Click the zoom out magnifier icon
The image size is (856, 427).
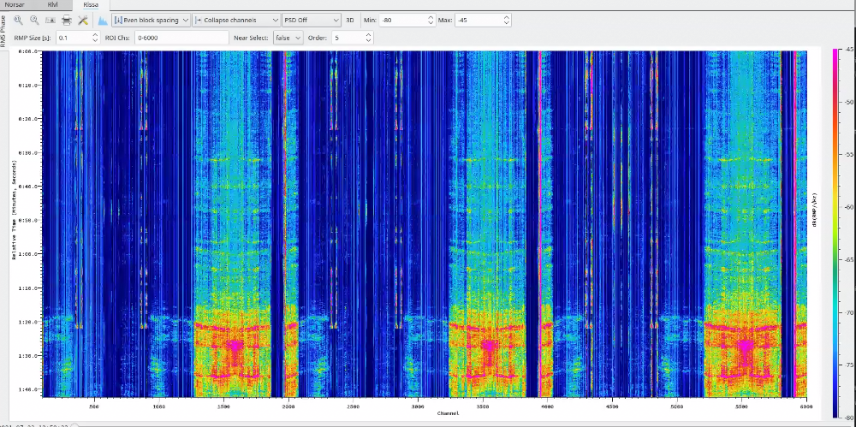pos(34,20)
